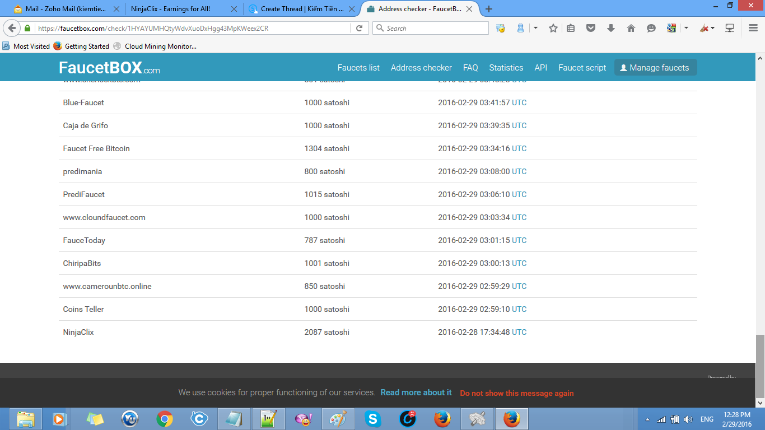Image resolution: width=765 pixels, height=430 pixels.
Task: Open dropdown arrow next to broom icon
Action: (x=713, y=28)
